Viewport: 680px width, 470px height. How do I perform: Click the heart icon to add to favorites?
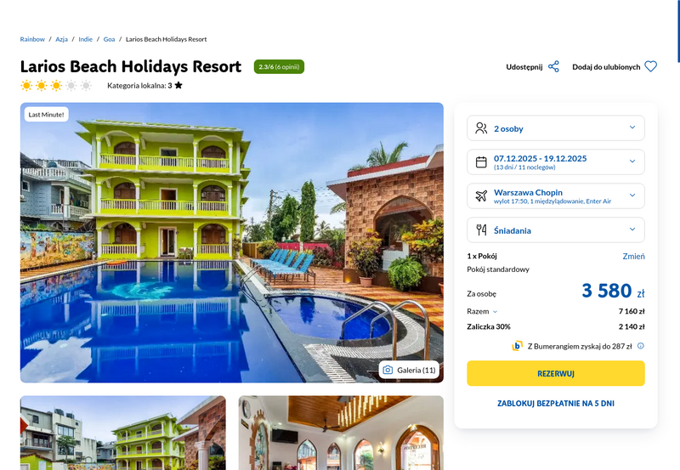coord(650,67)
